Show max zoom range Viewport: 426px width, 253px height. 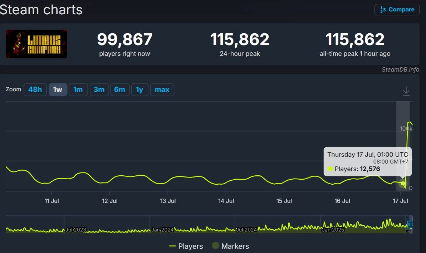point(162,89)
